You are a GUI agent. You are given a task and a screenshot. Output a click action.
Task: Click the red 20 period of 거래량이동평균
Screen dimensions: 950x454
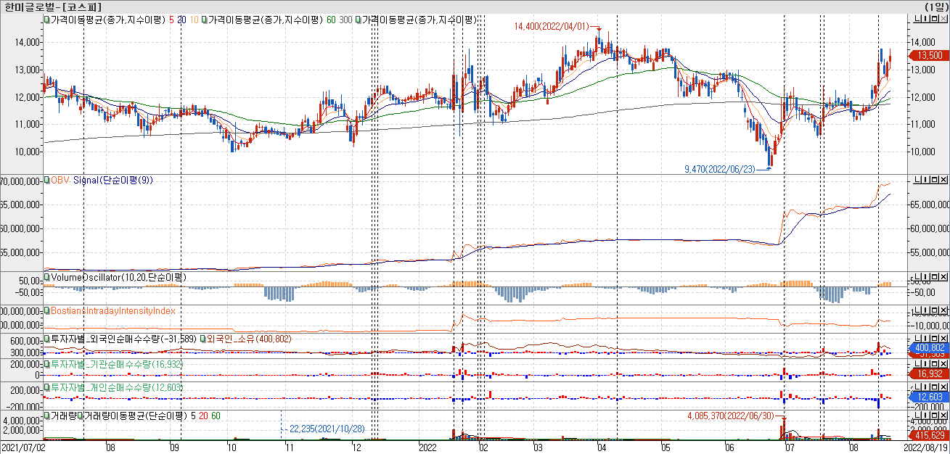click(203, 416)
